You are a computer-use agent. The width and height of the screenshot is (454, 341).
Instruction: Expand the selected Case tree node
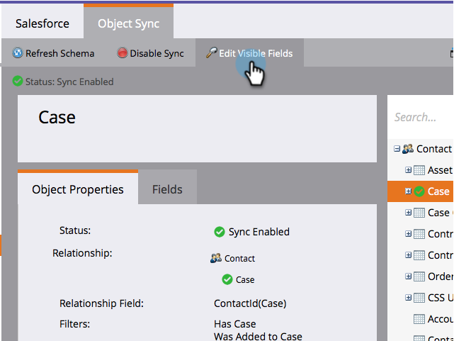tap(408, 191)
